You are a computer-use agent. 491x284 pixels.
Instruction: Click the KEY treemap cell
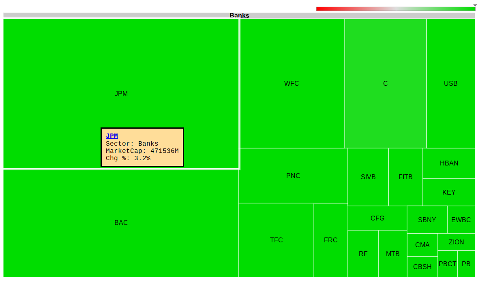coord(449,192)
